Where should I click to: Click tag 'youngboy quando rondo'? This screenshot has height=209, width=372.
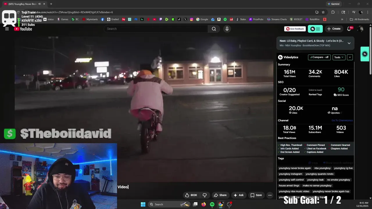click(x=319, y=174)
